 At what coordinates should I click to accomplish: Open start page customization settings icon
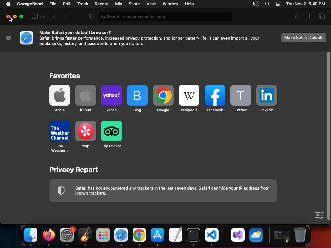[319, 215]
